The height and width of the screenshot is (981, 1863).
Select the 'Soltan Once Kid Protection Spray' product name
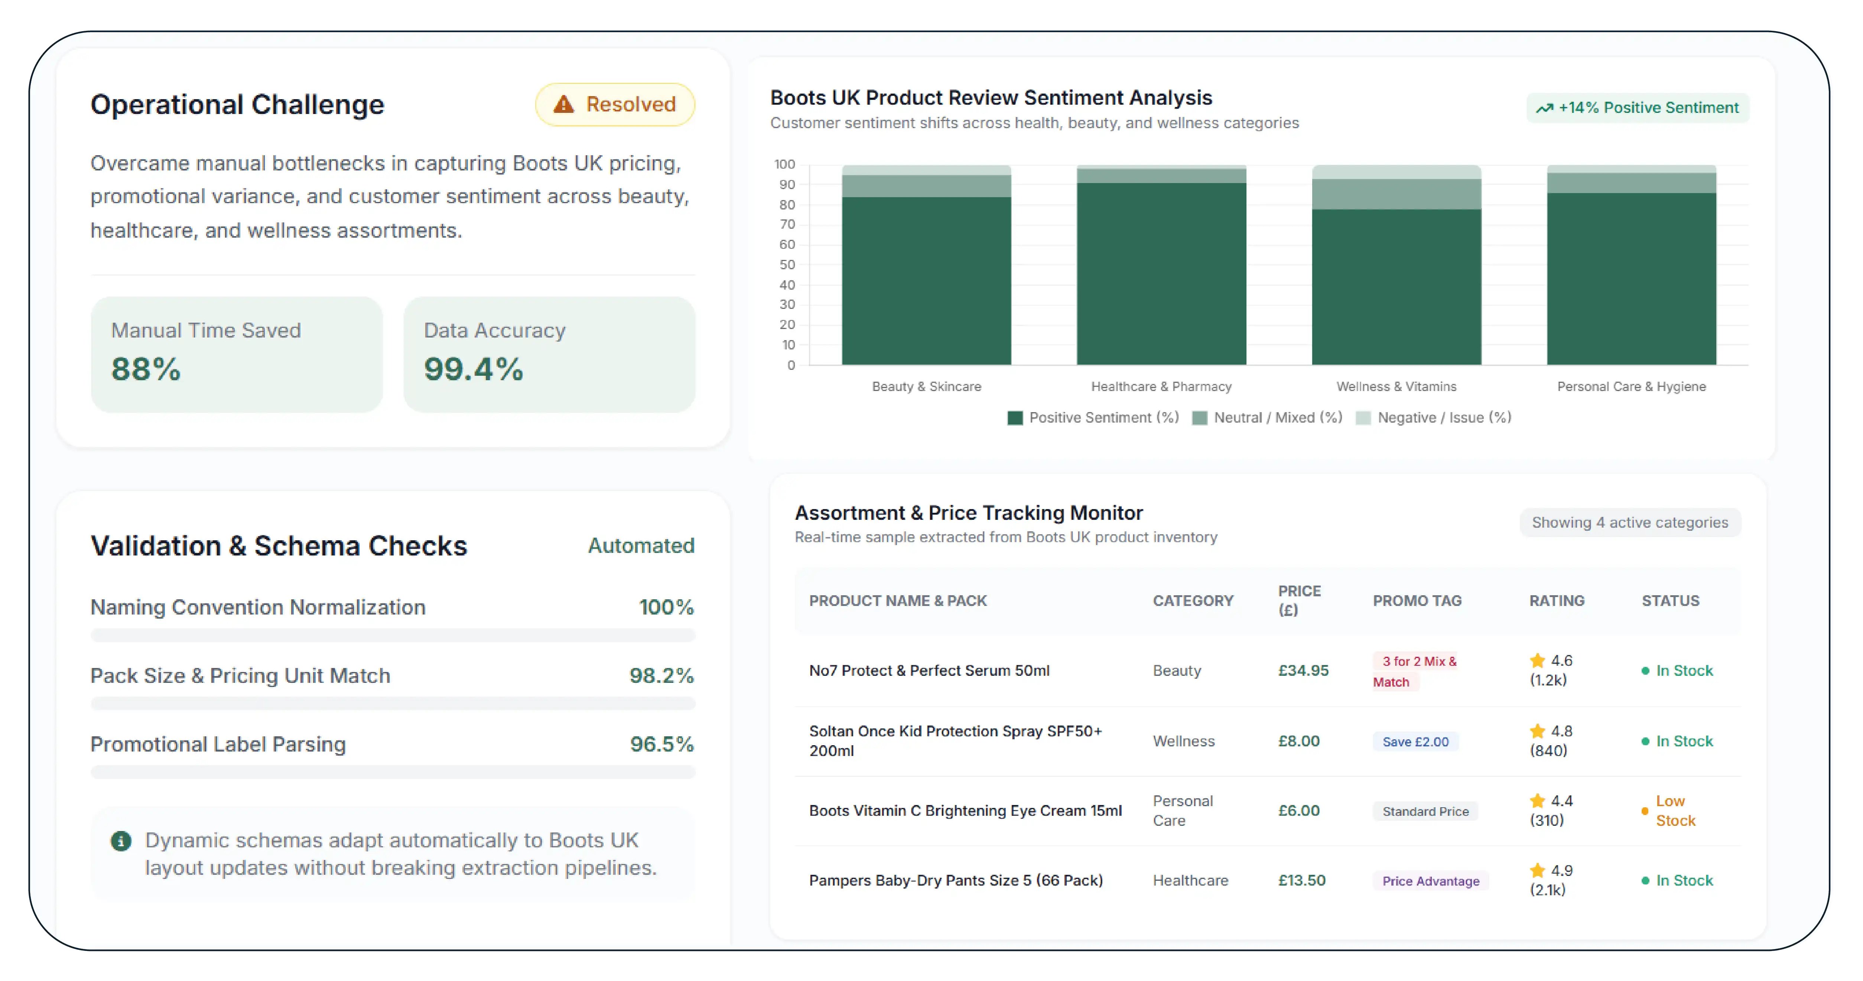click(x=955, y=741)
